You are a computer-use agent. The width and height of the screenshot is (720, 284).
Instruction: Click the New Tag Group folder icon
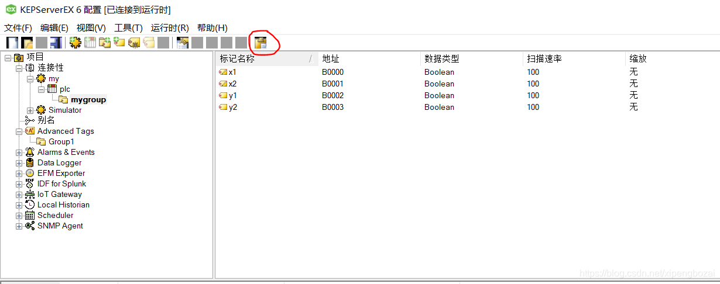[x=105, y=43]
